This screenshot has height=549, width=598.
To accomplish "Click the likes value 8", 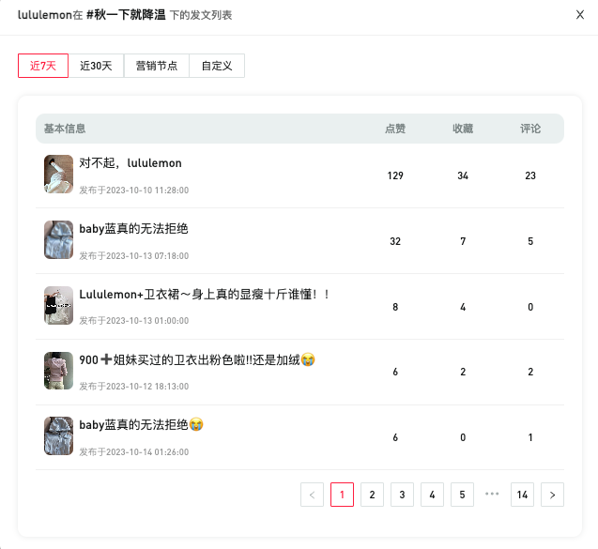I will click(395, 307).
